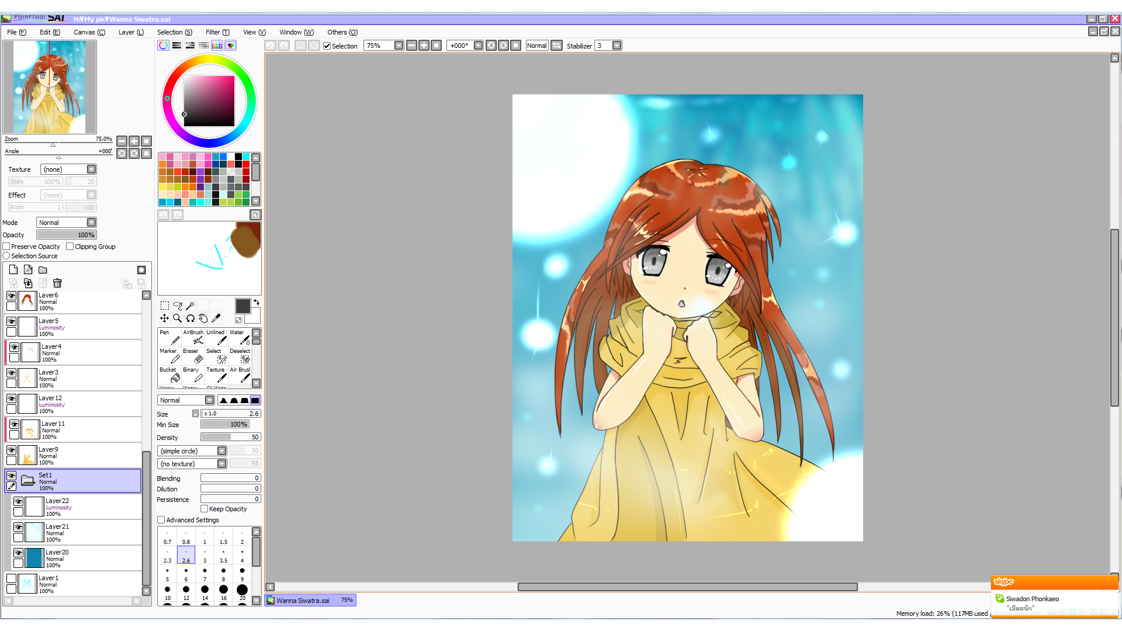Image resolution: width=1122 pixels, height=631 pixels.
Task: Open the canvas zoom 75% dropdown
Action: click(x=399, y=46)
